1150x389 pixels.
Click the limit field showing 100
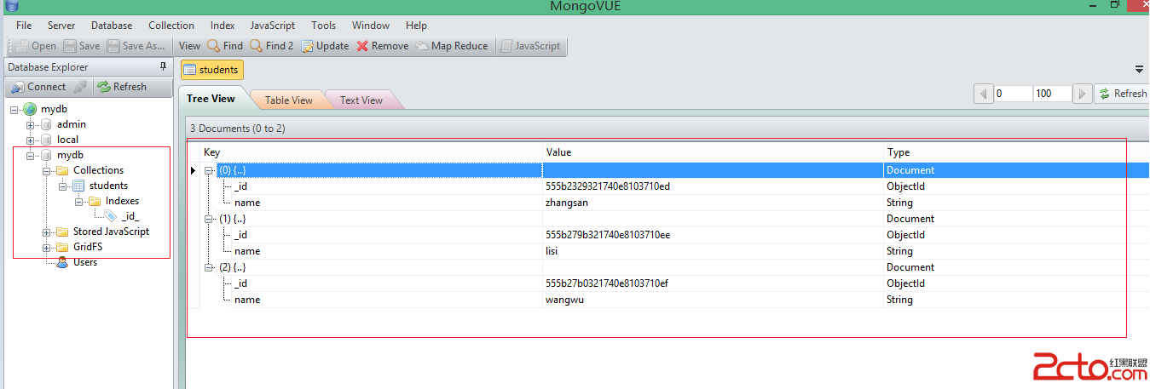pyautogui.click(x=1052, y=94)
